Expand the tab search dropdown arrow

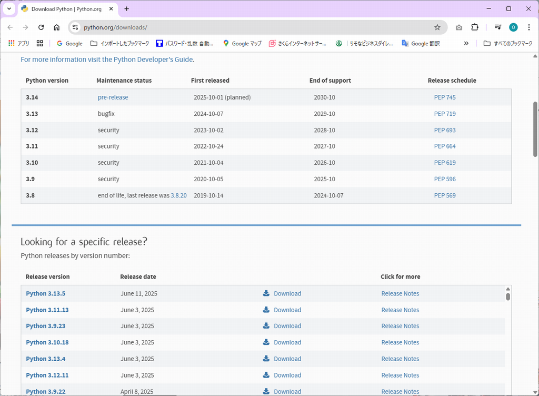pos(9,9)
